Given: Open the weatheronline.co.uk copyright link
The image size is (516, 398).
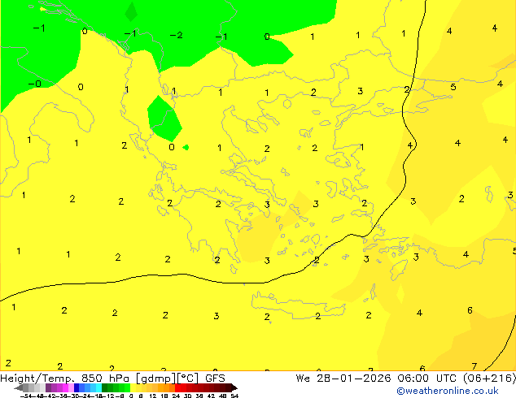Looking at the screenshot, I should [448, 391].
